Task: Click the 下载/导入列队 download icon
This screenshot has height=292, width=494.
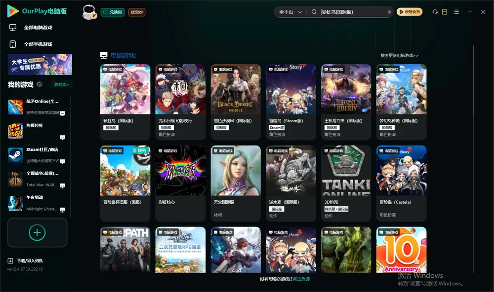Action: pos(10,261)
